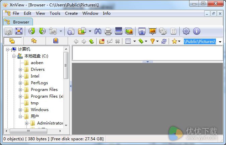This screenshot has width=226, height=145.
Task: Click the New folder icon
Action: click(x=102, y=41)
